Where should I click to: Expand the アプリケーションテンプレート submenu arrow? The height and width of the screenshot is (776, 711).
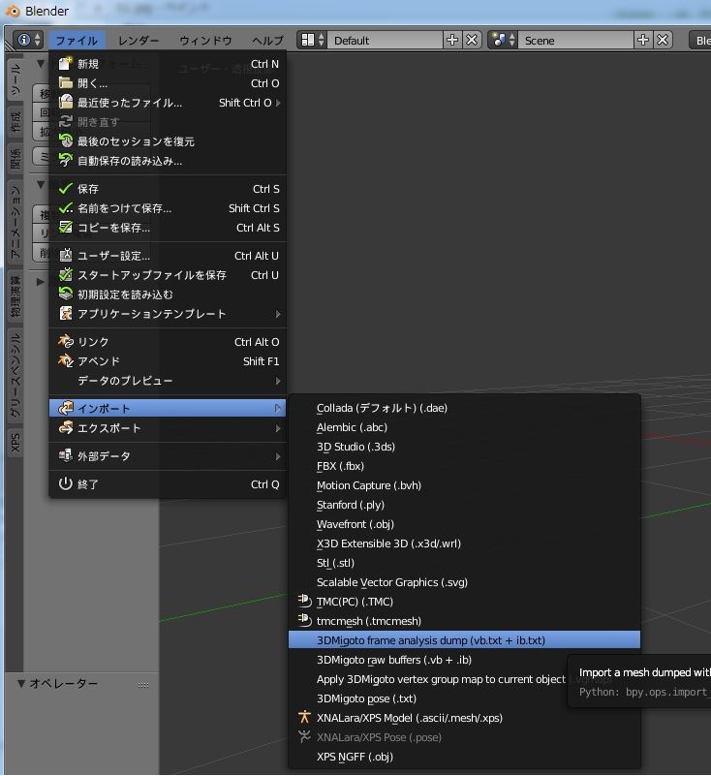tap(278, 314)
